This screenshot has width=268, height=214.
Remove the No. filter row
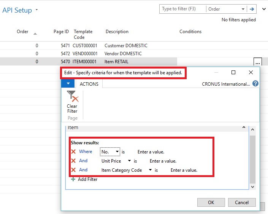73,152
